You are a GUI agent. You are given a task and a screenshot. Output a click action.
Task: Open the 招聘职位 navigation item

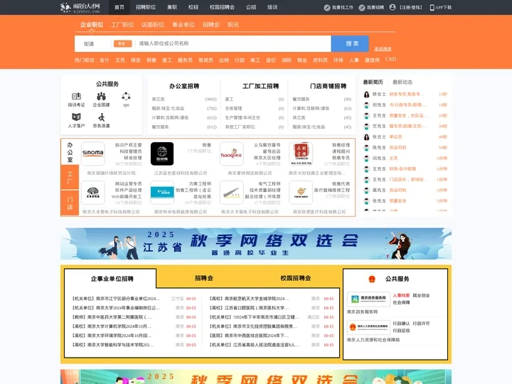(146, 7)
